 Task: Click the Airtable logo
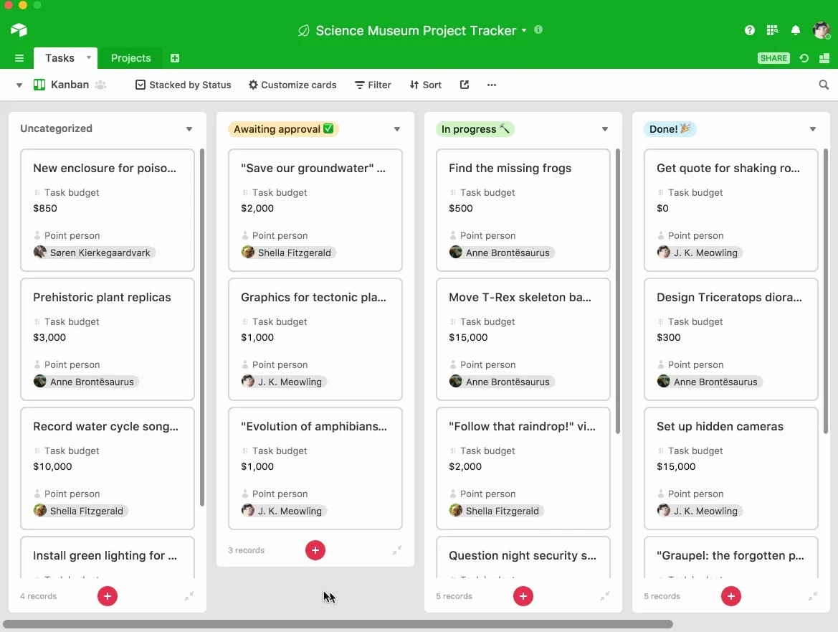(19, 30)
